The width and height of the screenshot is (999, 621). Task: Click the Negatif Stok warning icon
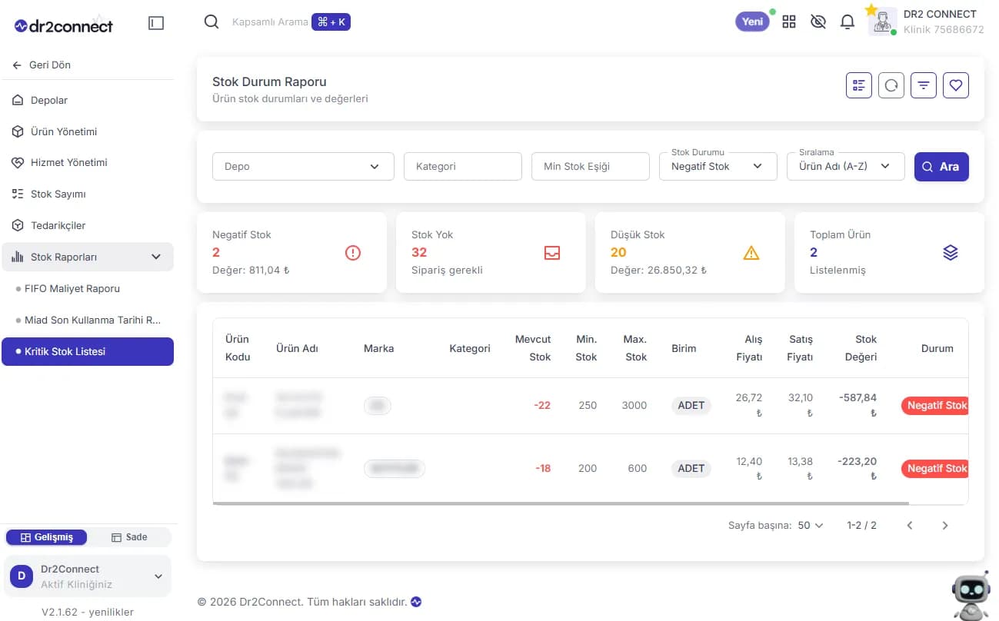point(353,252)
